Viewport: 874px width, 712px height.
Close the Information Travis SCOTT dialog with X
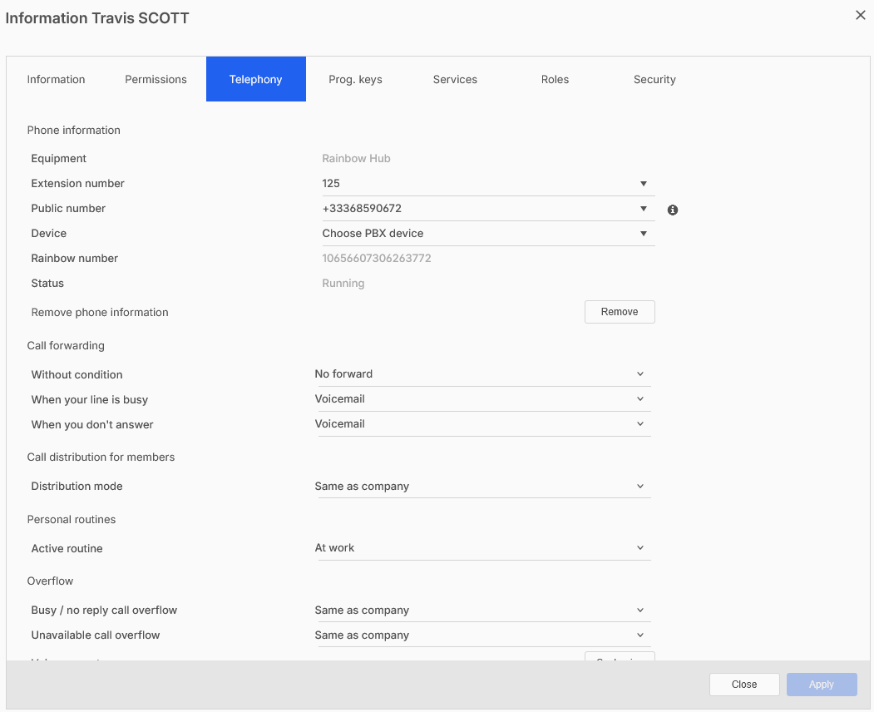(860, 15)
